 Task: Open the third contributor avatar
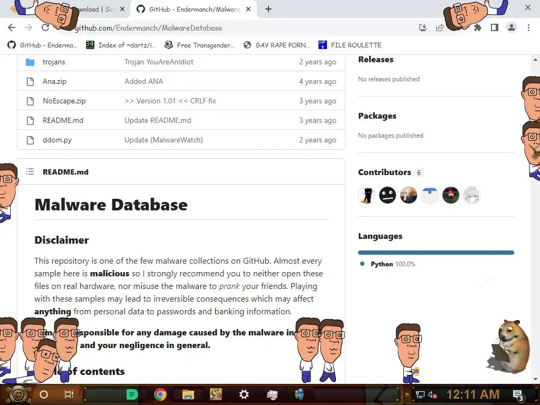tap(409, 195)
